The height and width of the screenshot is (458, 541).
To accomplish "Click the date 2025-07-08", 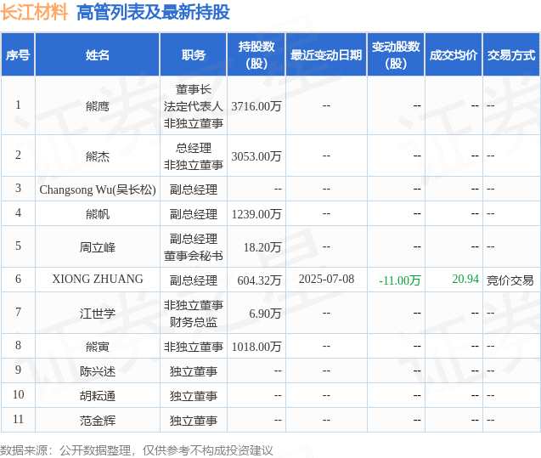I will [x=326, y=280].
